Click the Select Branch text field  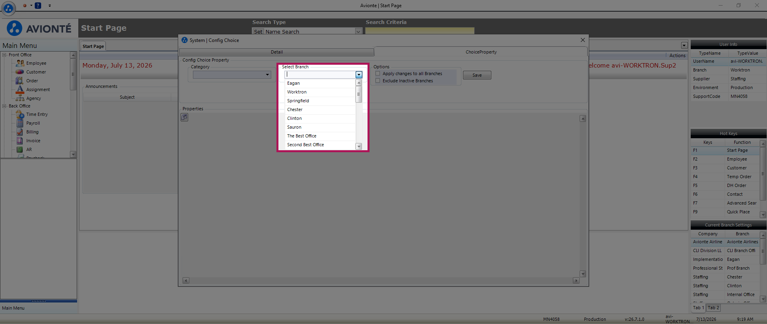pos(320,75)
